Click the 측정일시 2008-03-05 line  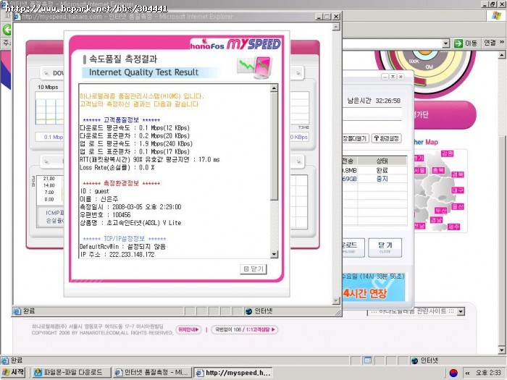[130, 207]
